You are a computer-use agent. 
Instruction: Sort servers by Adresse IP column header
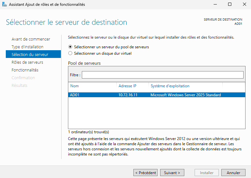click(132, 86)
